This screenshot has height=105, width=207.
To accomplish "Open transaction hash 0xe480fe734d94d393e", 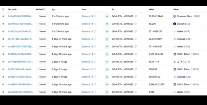I will click(x=21, y=84).
